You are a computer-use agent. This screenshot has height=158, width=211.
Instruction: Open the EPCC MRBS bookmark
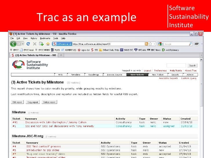[x=43, y=50]
